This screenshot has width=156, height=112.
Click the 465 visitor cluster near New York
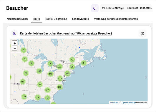pos(67,73)
